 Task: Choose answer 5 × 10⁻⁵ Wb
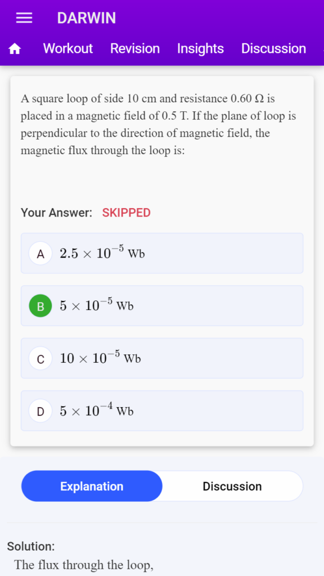[x=162, y=305]
